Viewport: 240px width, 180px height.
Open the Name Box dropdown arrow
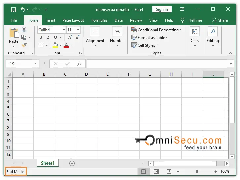pyautogui.click(x=36, y=63)
